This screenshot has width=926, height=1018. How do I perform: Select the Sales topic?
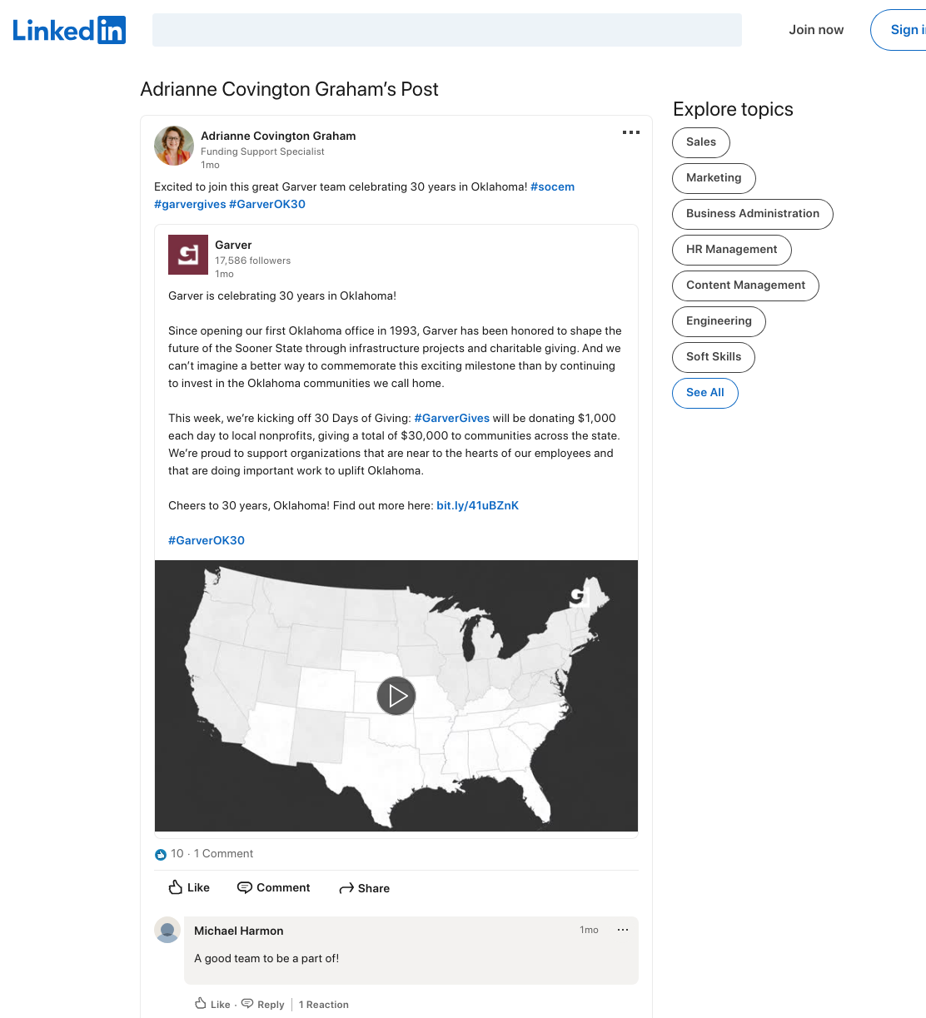pos(701,142)
